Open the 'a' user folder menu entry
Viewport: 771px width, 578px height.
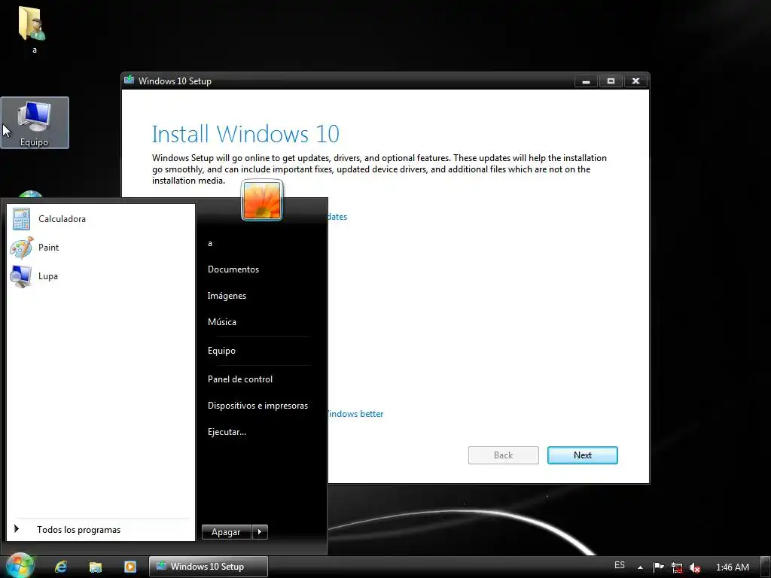pyautogui.click(x=210, y=243)
